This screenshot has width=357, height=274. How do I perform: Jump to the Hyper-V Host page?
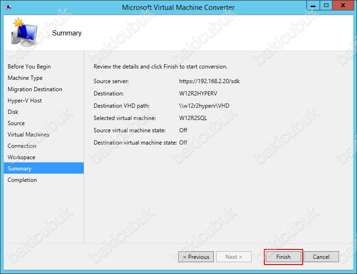pos(25,101)
